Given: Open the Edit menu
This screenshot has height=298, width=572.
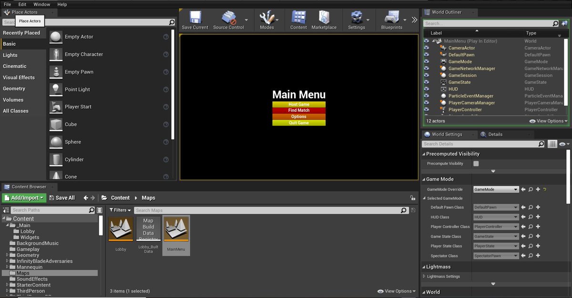Looking at the screenshot, I should 22,4.
